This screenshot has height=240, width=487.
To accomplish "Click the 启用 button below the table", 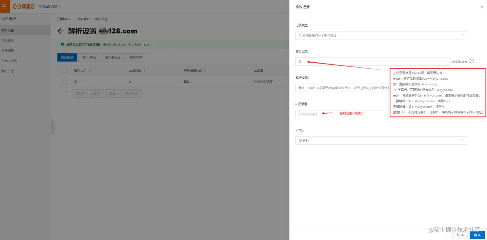I will click(96, 93).
